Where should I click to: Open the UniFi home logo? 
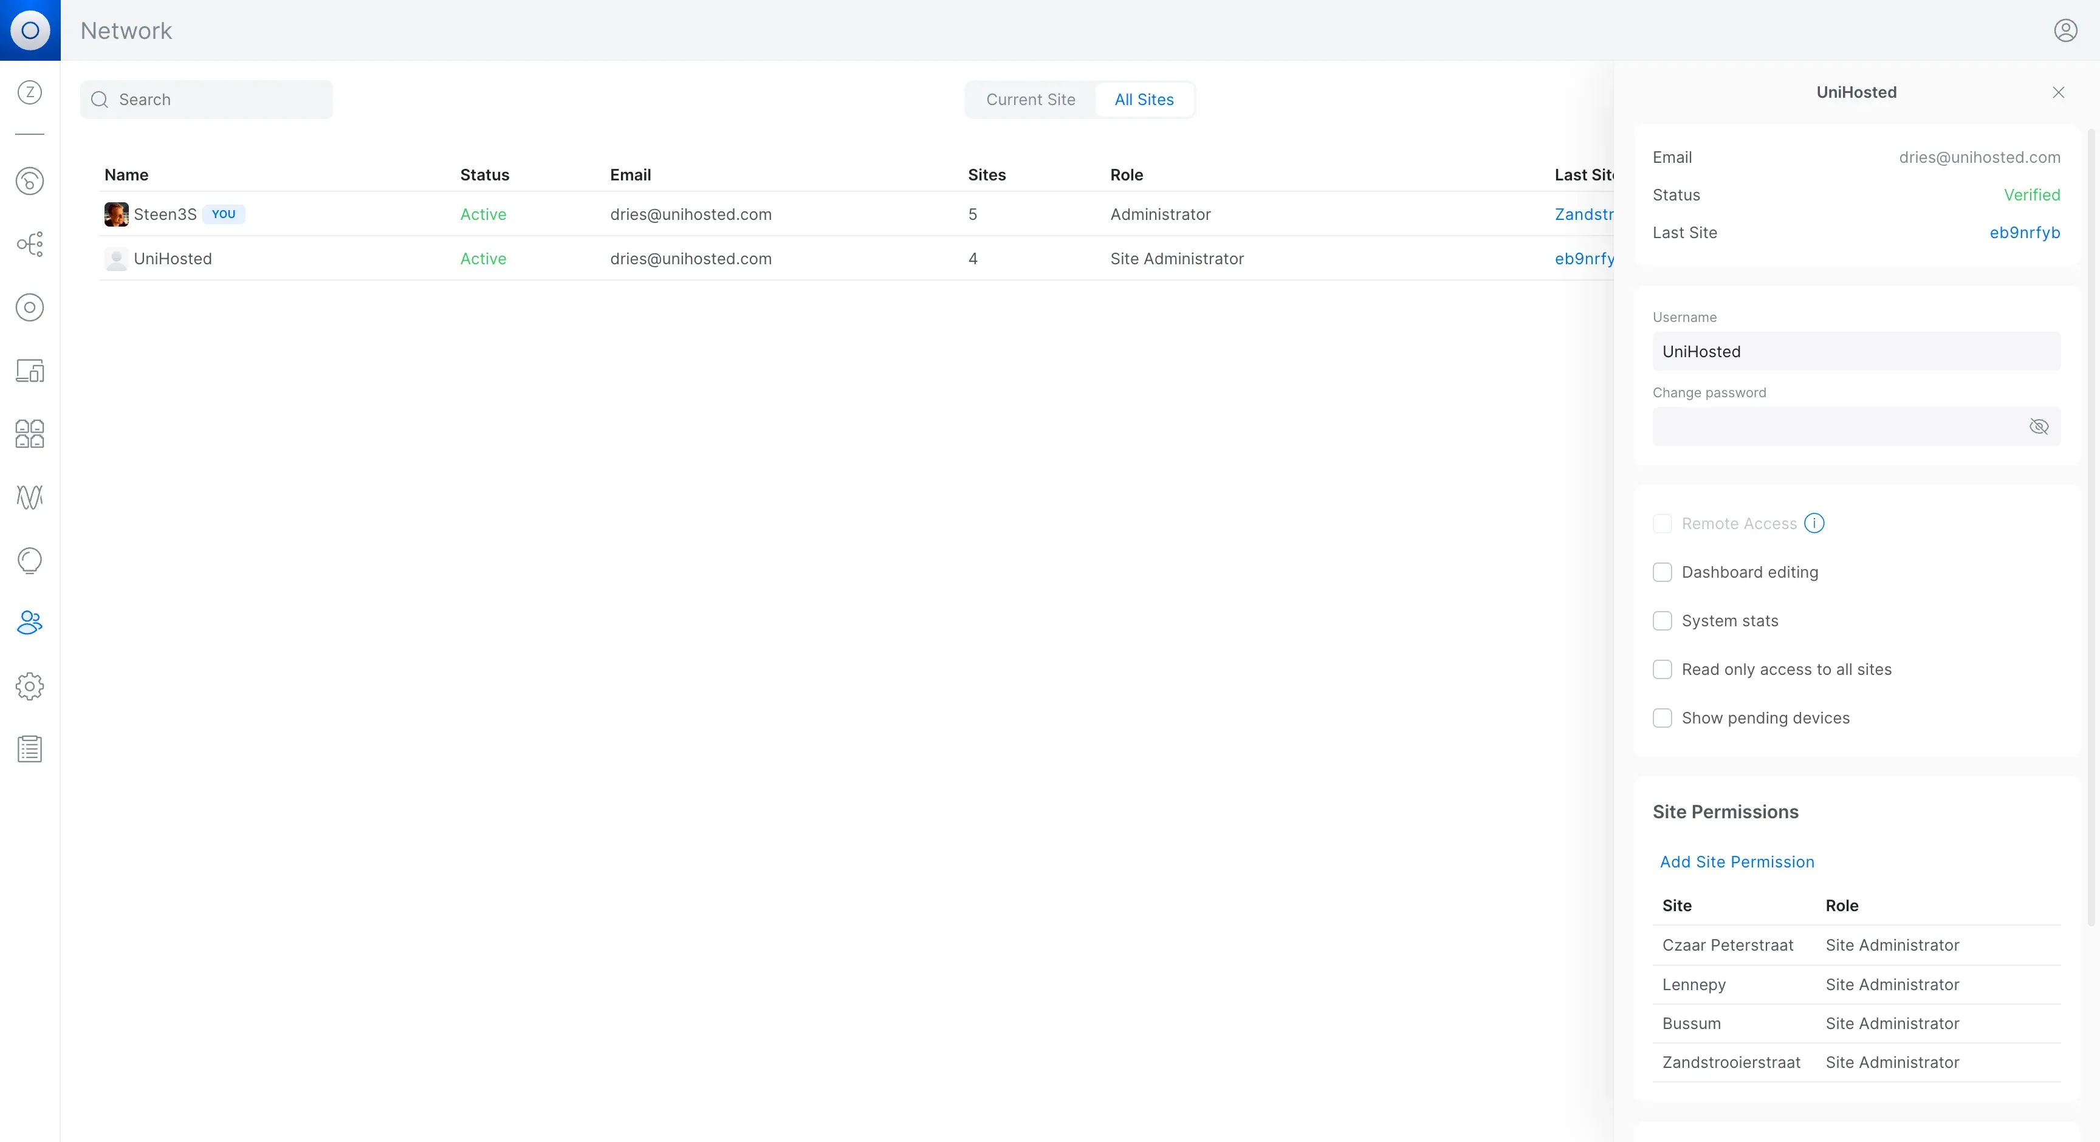click(30, 30)
